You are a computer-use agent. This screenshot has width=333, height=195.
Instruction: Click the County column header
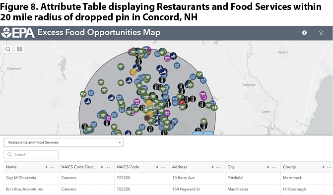pyautogui.click(x=289, y=167)
